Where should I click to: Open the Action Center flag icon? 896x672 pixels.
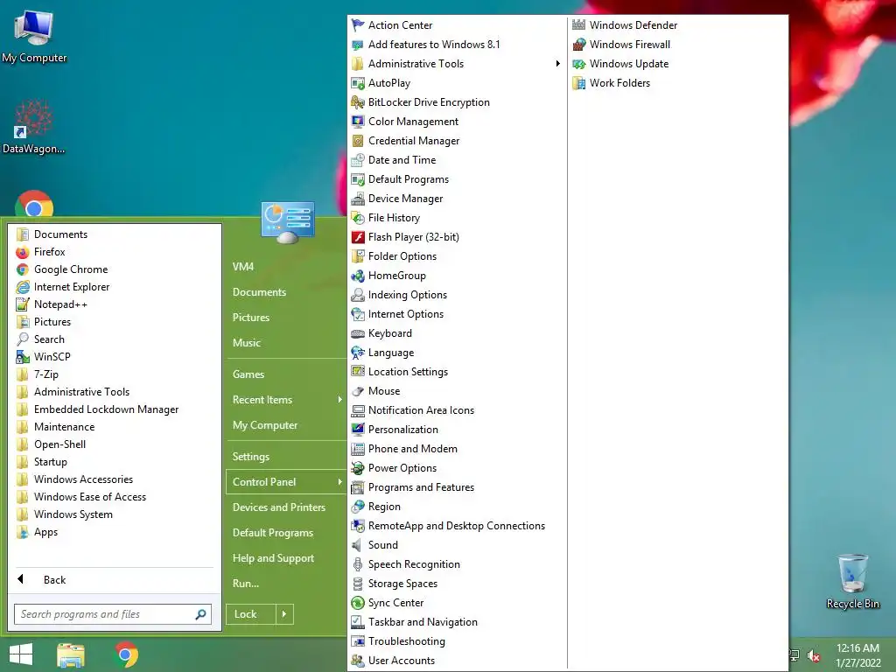358,25
